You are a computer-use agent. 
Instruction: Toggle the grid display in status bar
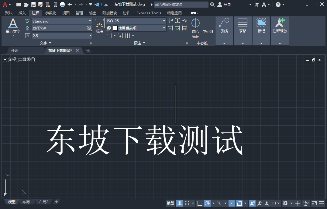pyautogui.click(x=180, y=203)
